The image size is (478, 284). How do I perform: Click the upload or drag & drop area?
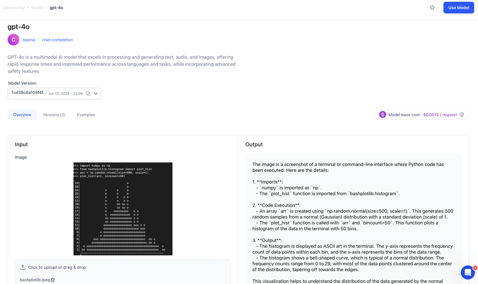point(123,267)
